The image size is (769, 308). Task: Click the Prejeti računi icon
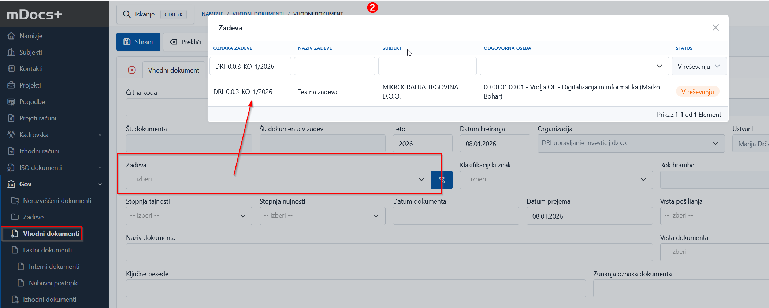point(11,118)
